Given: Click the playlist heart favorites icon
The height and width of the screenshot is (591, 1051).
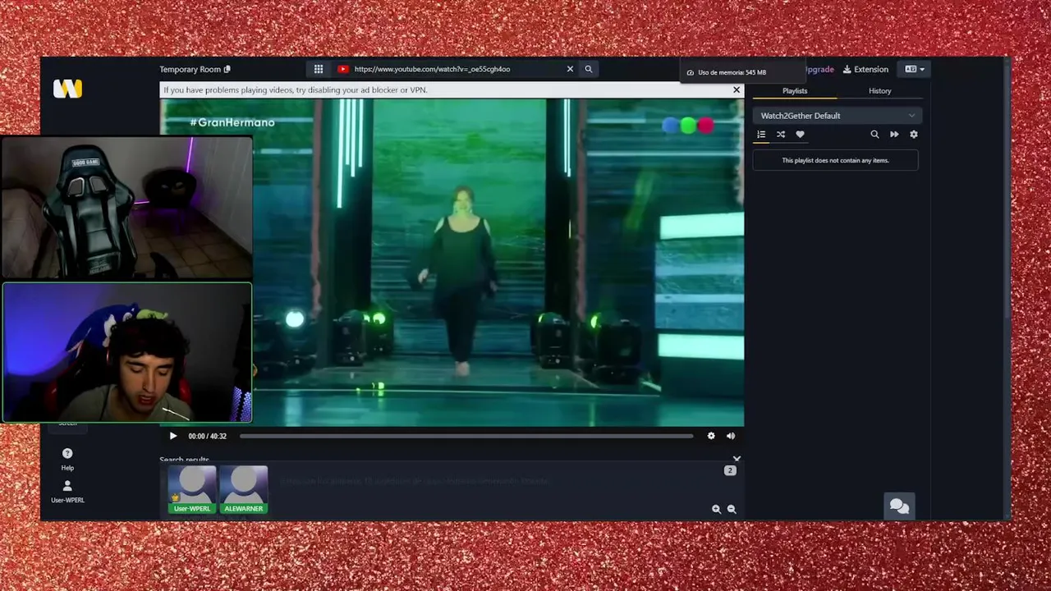Looking at the screenshot, I should click(x=800, y=135).
